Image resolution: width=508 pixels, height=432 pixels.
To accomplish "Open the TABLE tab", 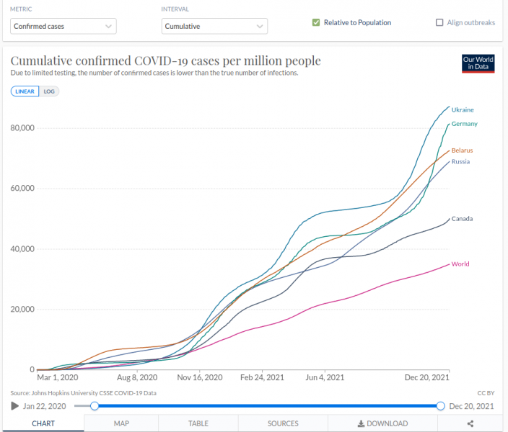I will click(x=198, y=423).
